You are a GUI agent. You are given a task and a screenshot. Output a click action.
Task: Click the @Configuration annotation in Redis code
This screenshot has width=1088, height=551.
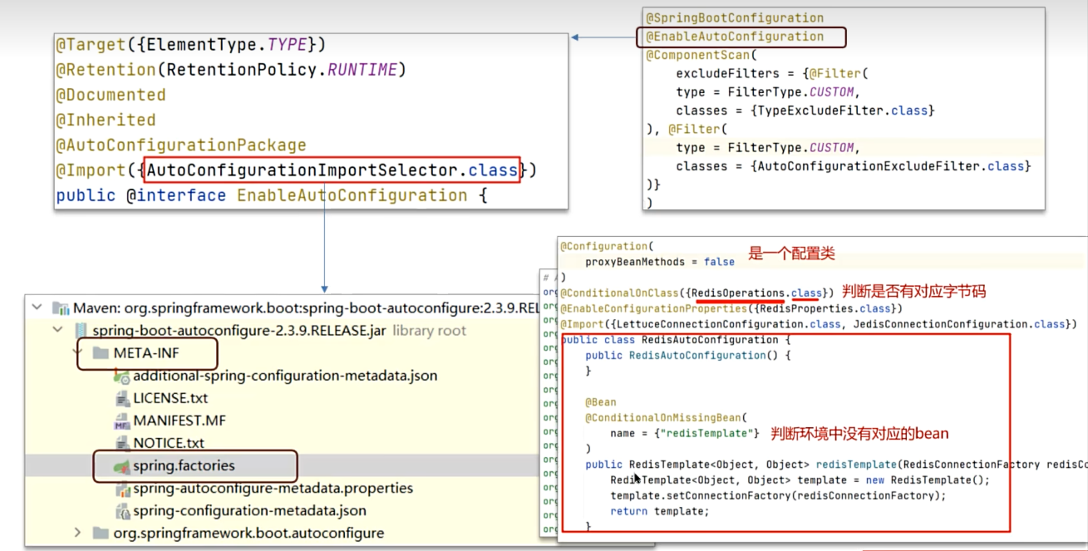pyautogui.click(x=608, y=247)
